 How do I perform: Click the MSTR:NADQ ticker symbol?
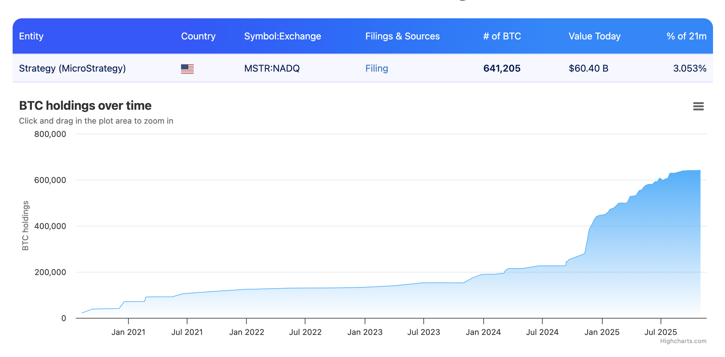(x=272, y=68)
